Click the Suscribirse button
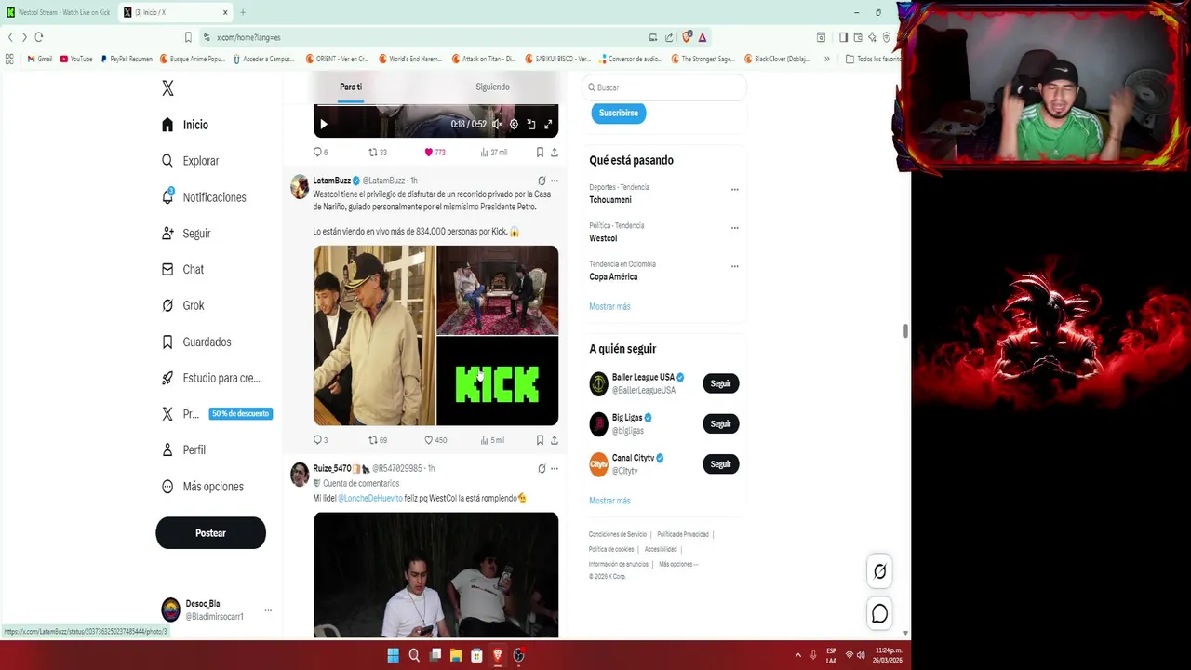The width and height of the screenshot is (1191, 670). [x=619, y=113]
